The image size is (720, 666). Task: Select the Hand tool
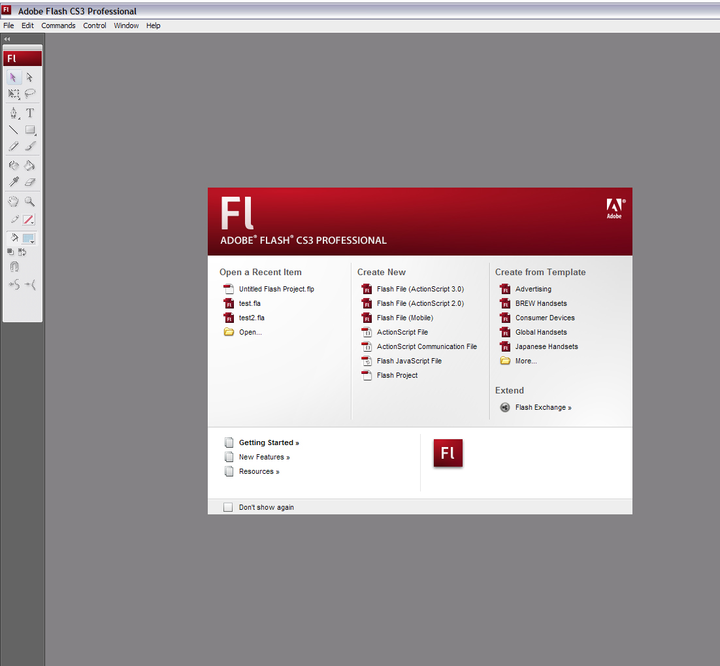tap(14, 201)
